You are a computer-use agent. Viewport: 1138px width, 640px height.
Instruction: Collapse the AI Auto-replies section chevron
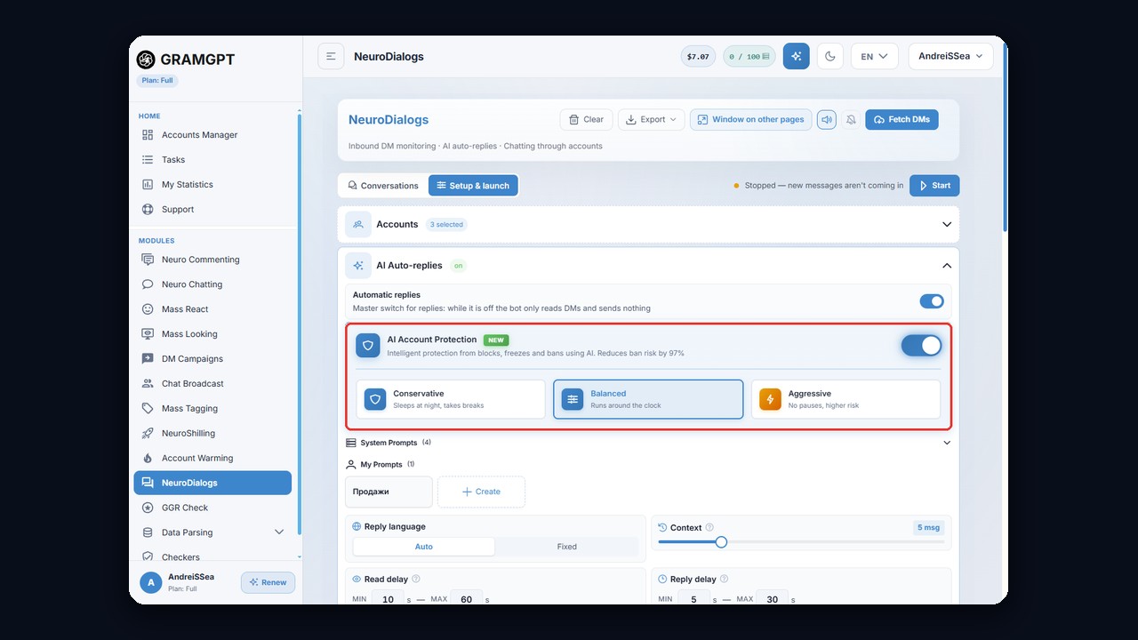coord(947,265)
